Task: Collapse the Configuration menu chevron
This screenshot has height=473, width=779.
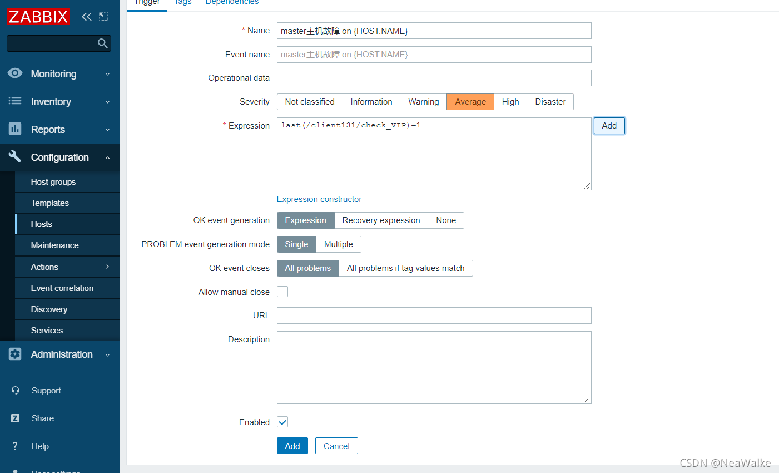Action: click(x=108, y=157)
